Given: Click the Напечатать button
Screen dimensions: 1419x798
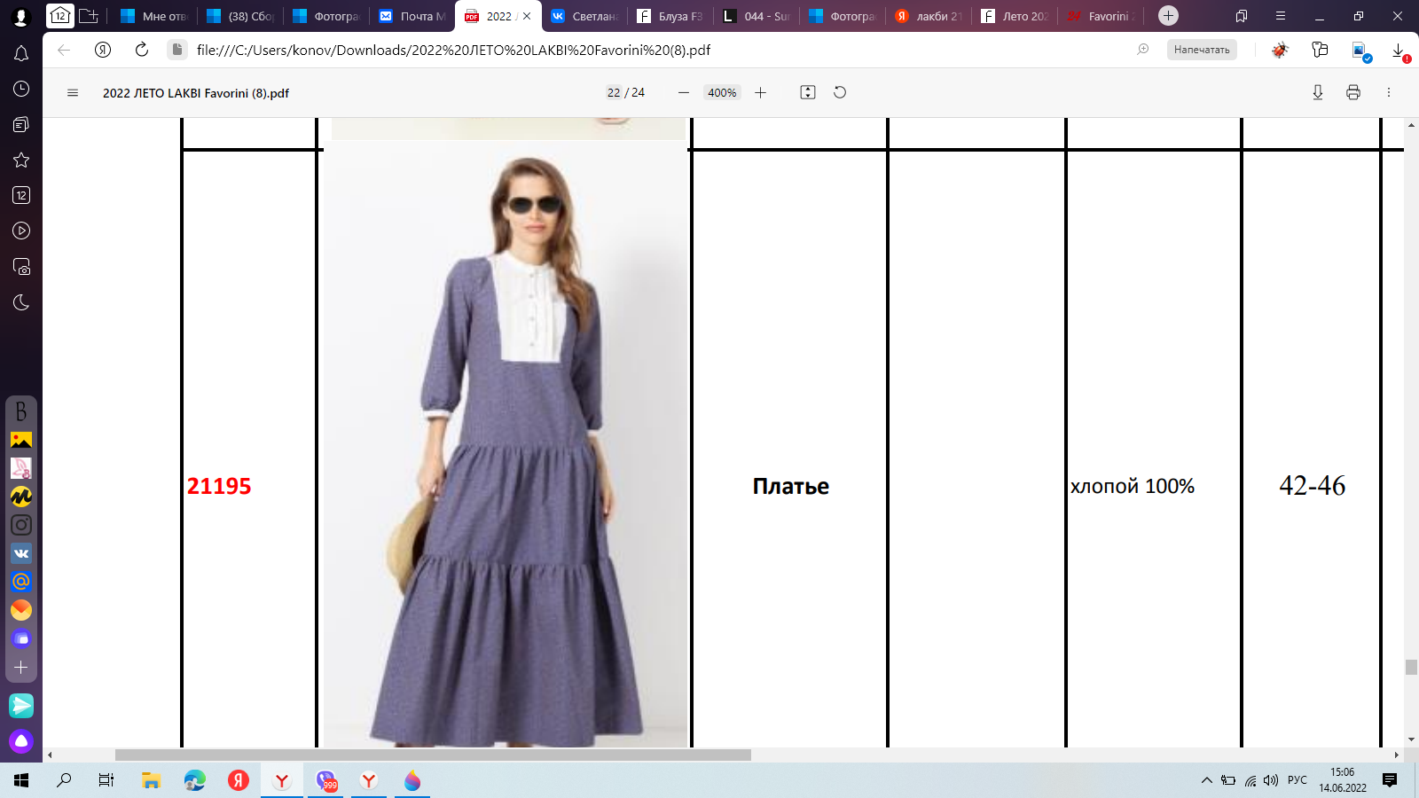Looking at the screenshot, I should point(1202,50).
